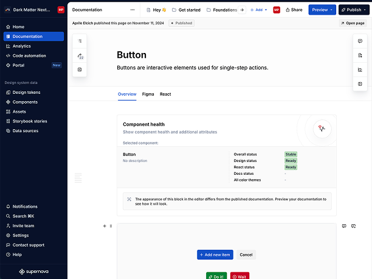
Task: Grab the block drag handle dots icon
Action: pos(111,226)
